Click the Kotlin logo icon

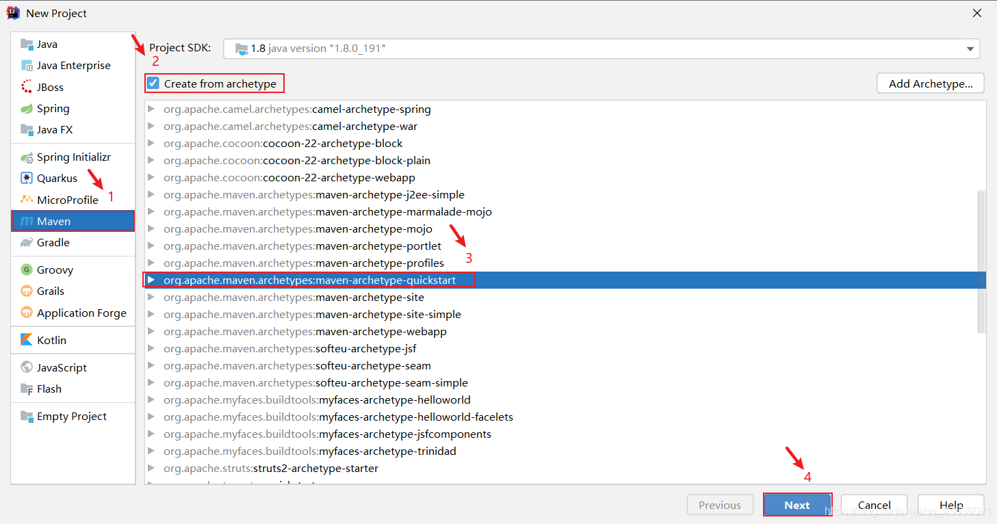(27, 340)
